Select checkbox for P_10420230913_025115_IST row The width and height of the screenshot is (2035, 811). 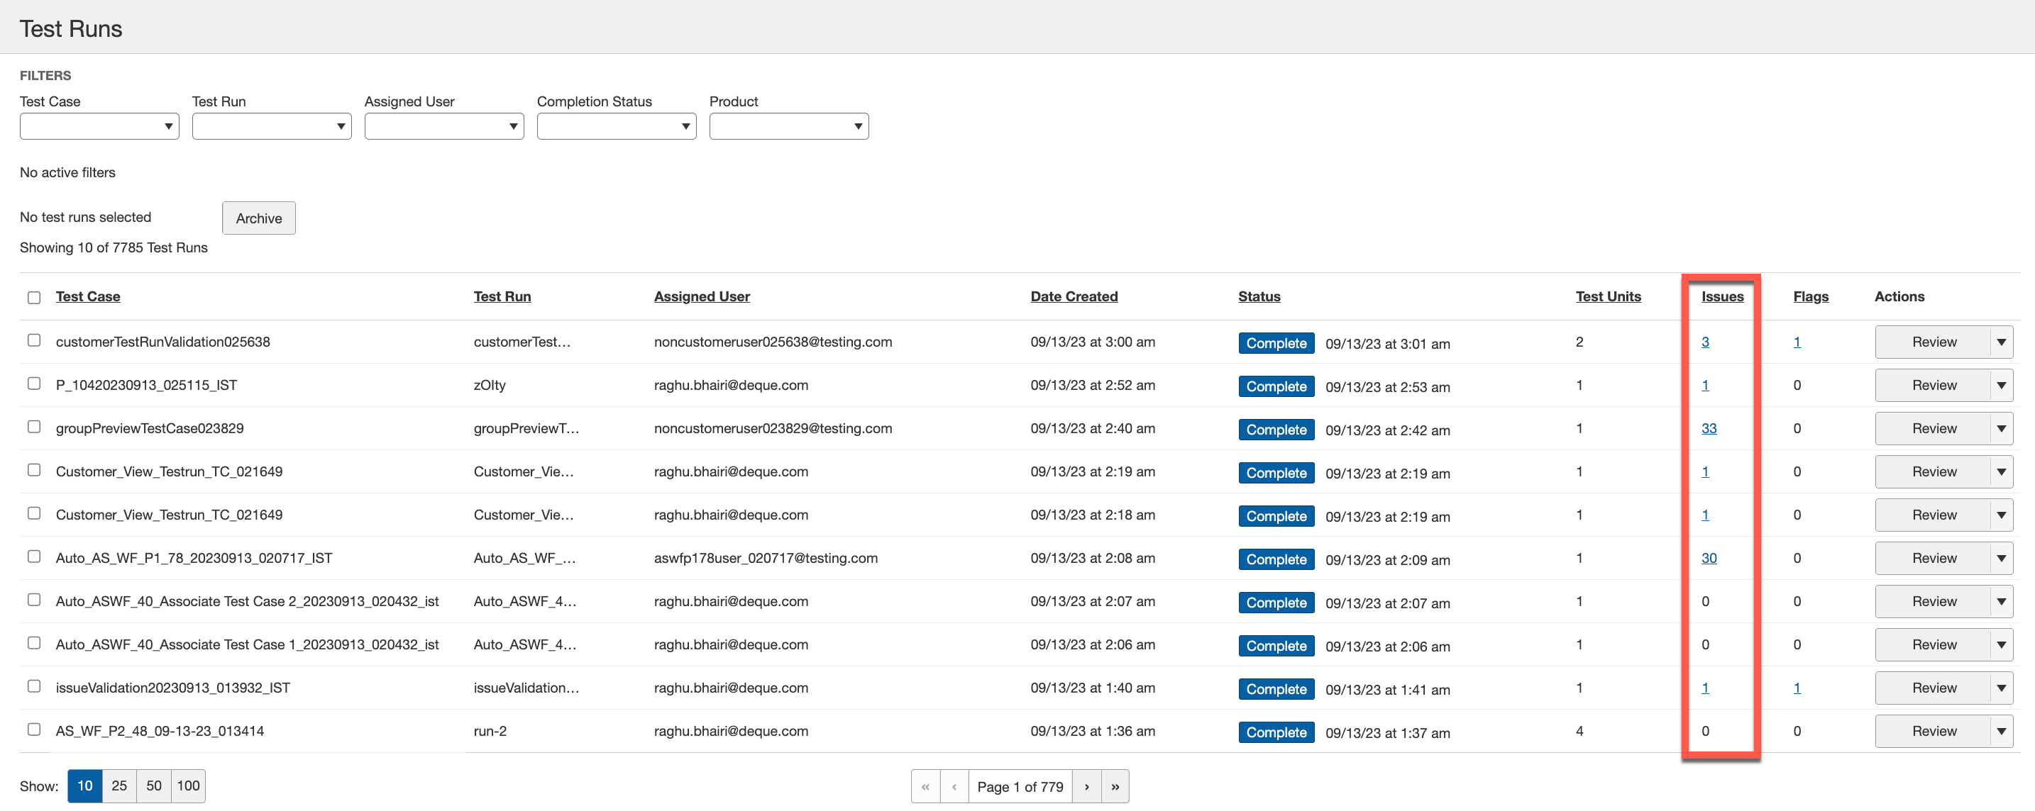tap(34, 384)
